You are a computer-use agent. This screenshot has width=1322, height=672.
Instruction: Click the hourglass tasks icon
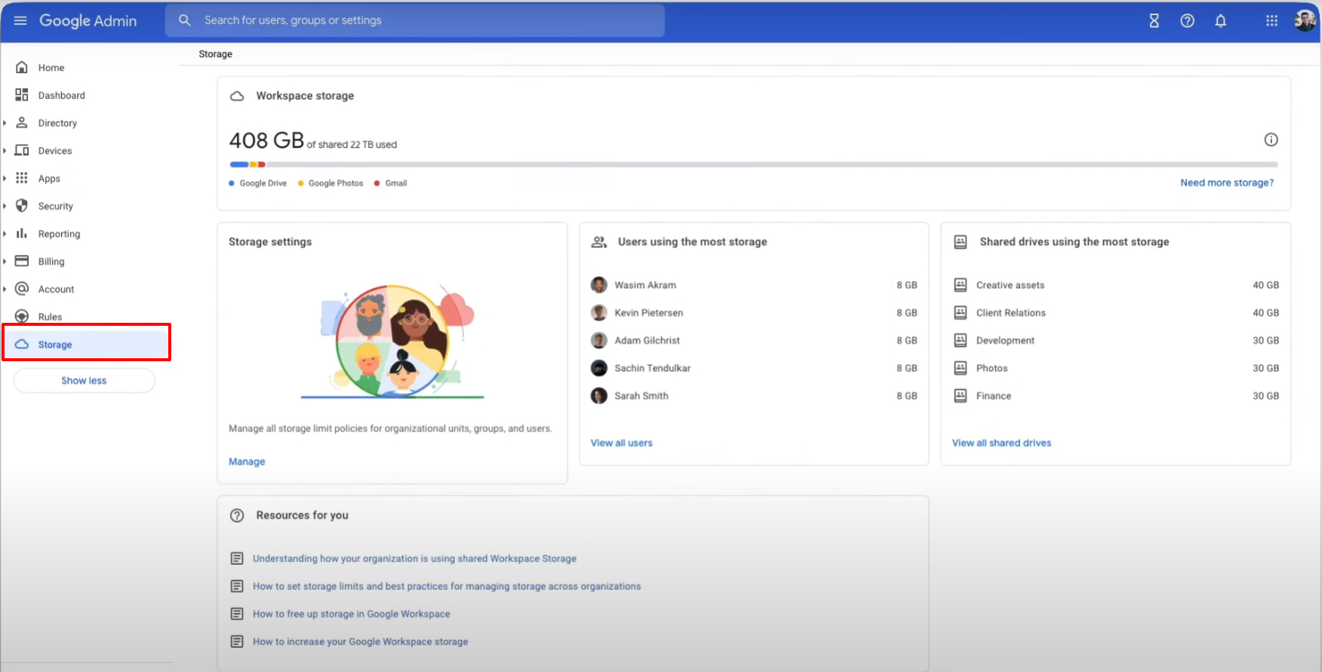1154,21
